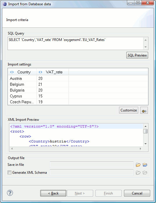This screenshot has width=156, height=203.
Task: Open the local file browser for Save in file
Action: click(x=138, y=165)
